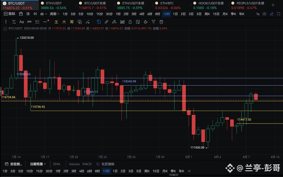Click the candlestick compare icon
283x177 pixels.
[x=122, y=22]
